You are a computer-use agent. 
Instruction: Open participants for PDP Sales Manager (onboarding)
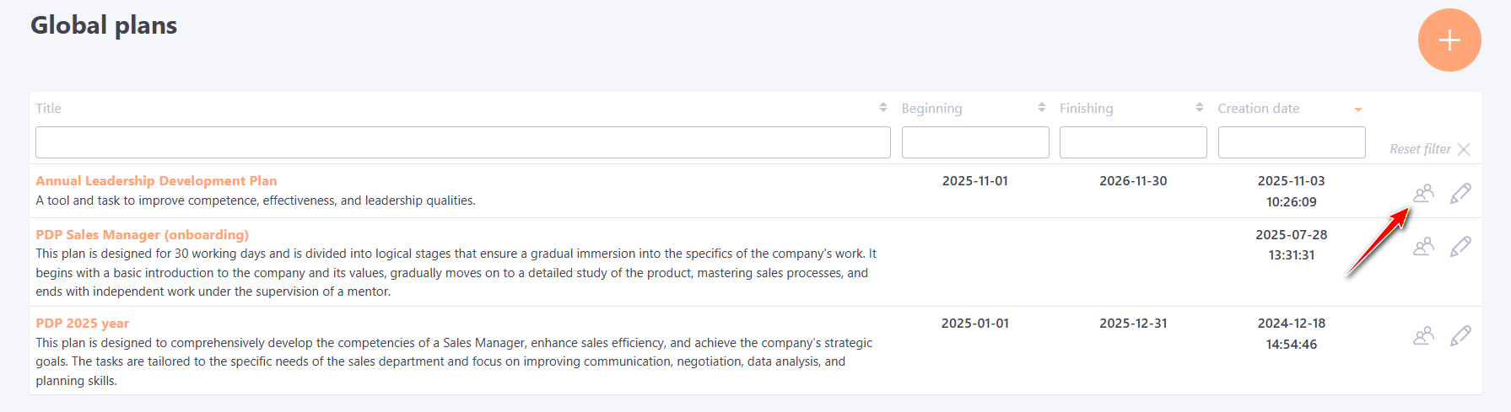coord(1423,247)
